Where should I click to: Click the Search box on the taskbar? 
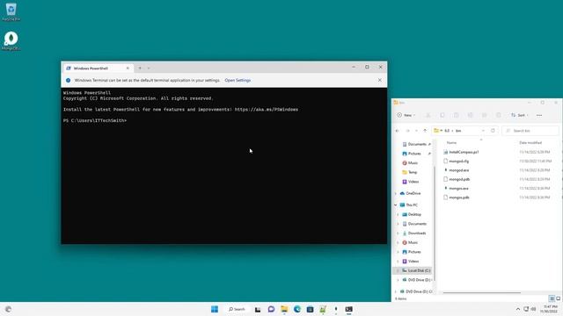(237, 309)
